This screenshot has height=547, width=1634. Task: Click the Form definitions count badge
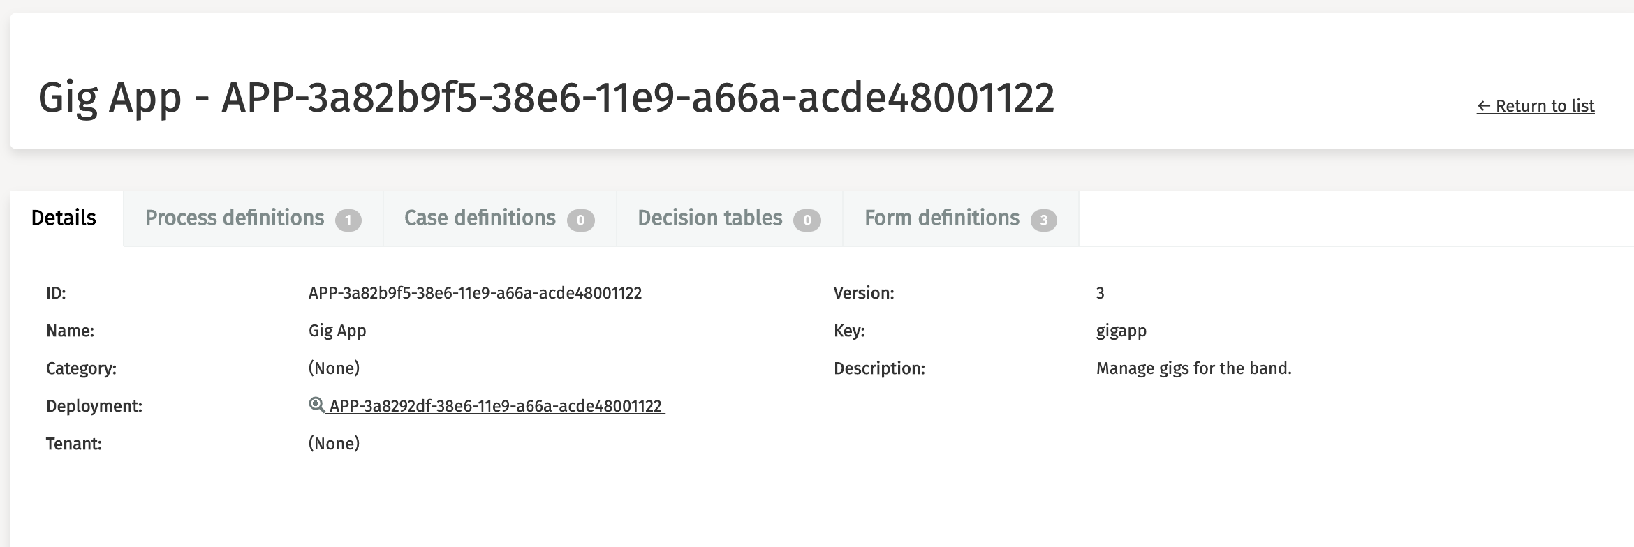1043,220
